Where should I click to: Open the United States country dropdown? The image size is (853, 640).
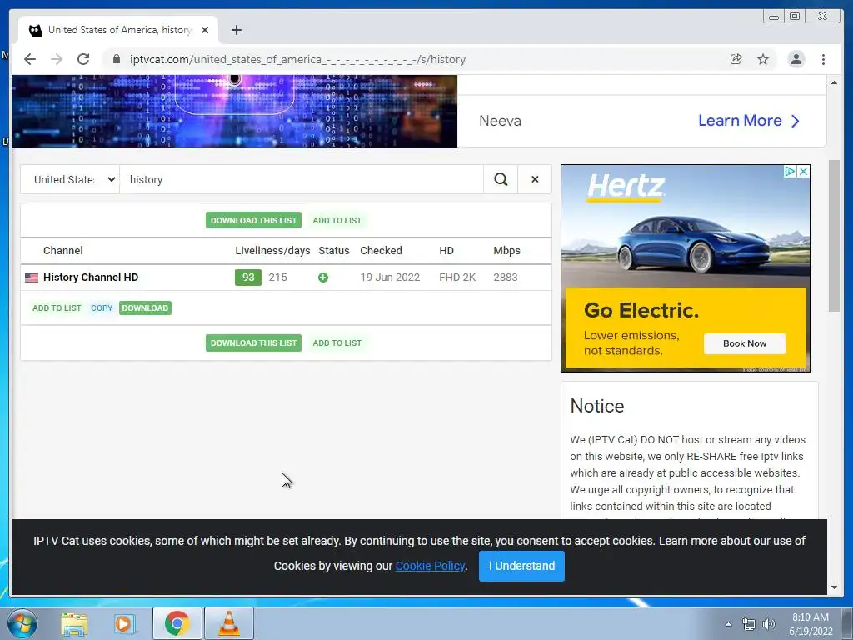[71, 179]
